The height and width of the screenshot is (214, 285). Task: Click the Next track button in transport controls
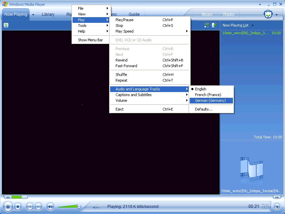pos(38,207)
